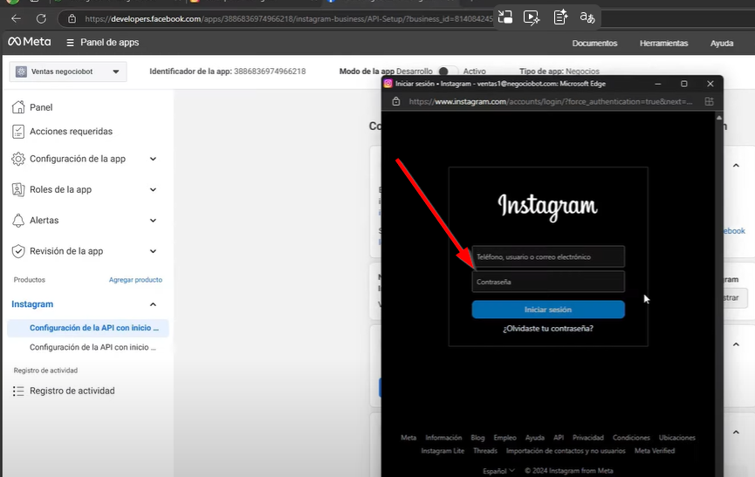Viewport: 755px width, 477px height.
Task: Click the Meta Verified footer link
Action: 655,451
